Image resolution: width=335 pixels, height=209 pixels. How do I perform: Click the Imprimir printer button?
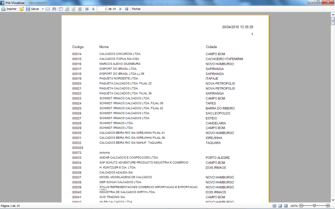pos(9,9)
